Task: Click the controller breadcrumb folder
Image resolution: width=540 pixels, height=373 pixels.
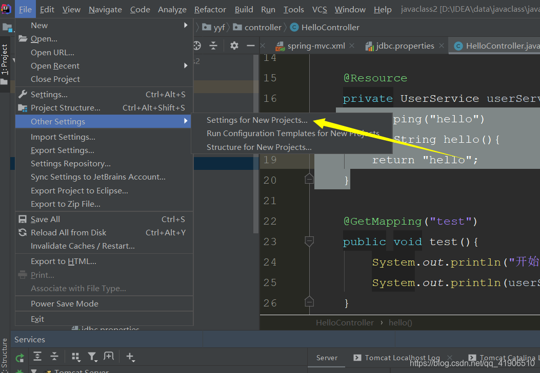Action: tap(257, 28)
